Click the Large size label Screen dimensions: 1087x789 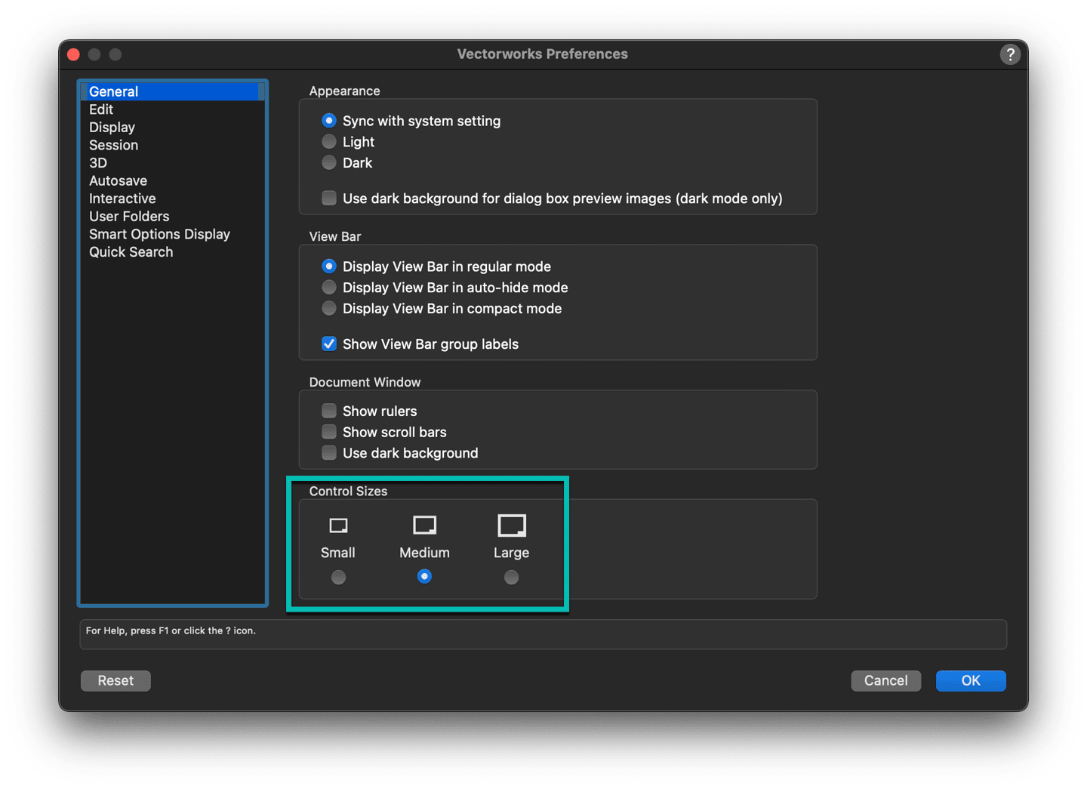(x=511, y=553)
